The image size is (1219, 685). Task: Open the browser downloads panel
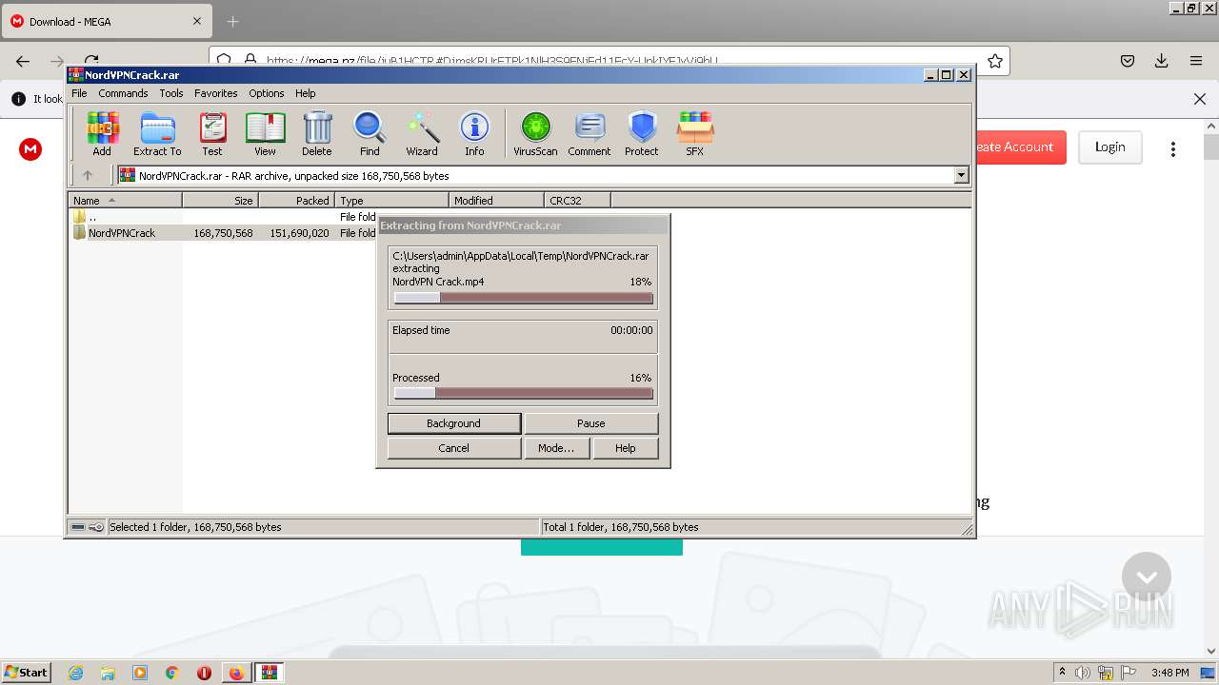tap(1161, 61)
